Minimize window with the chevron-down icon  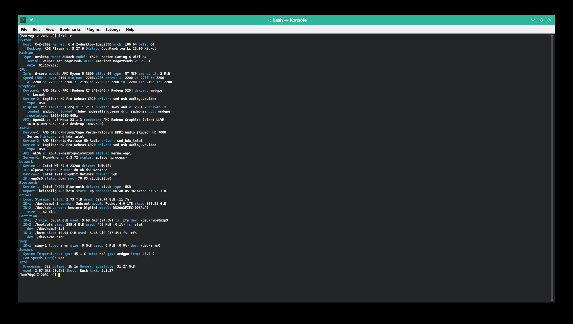(x=533, y=20)
